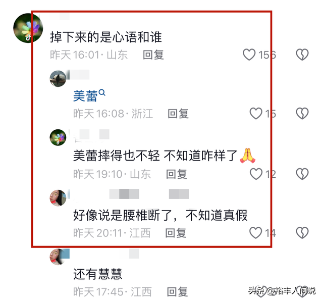Dislike the 美蕾 reply from 浙江
Image resolution: width=323 pixels, height=302 pixels.
coord(302,114)
